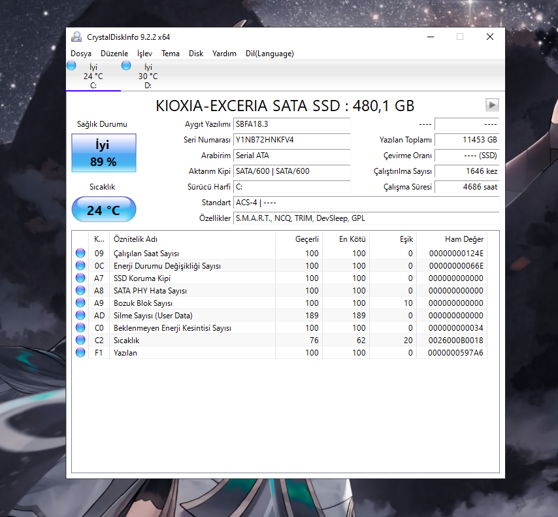Click the CrystalDiskInfo app icon in title bar
The height and width of the screenshot is (517, 558).
[76, 37]
